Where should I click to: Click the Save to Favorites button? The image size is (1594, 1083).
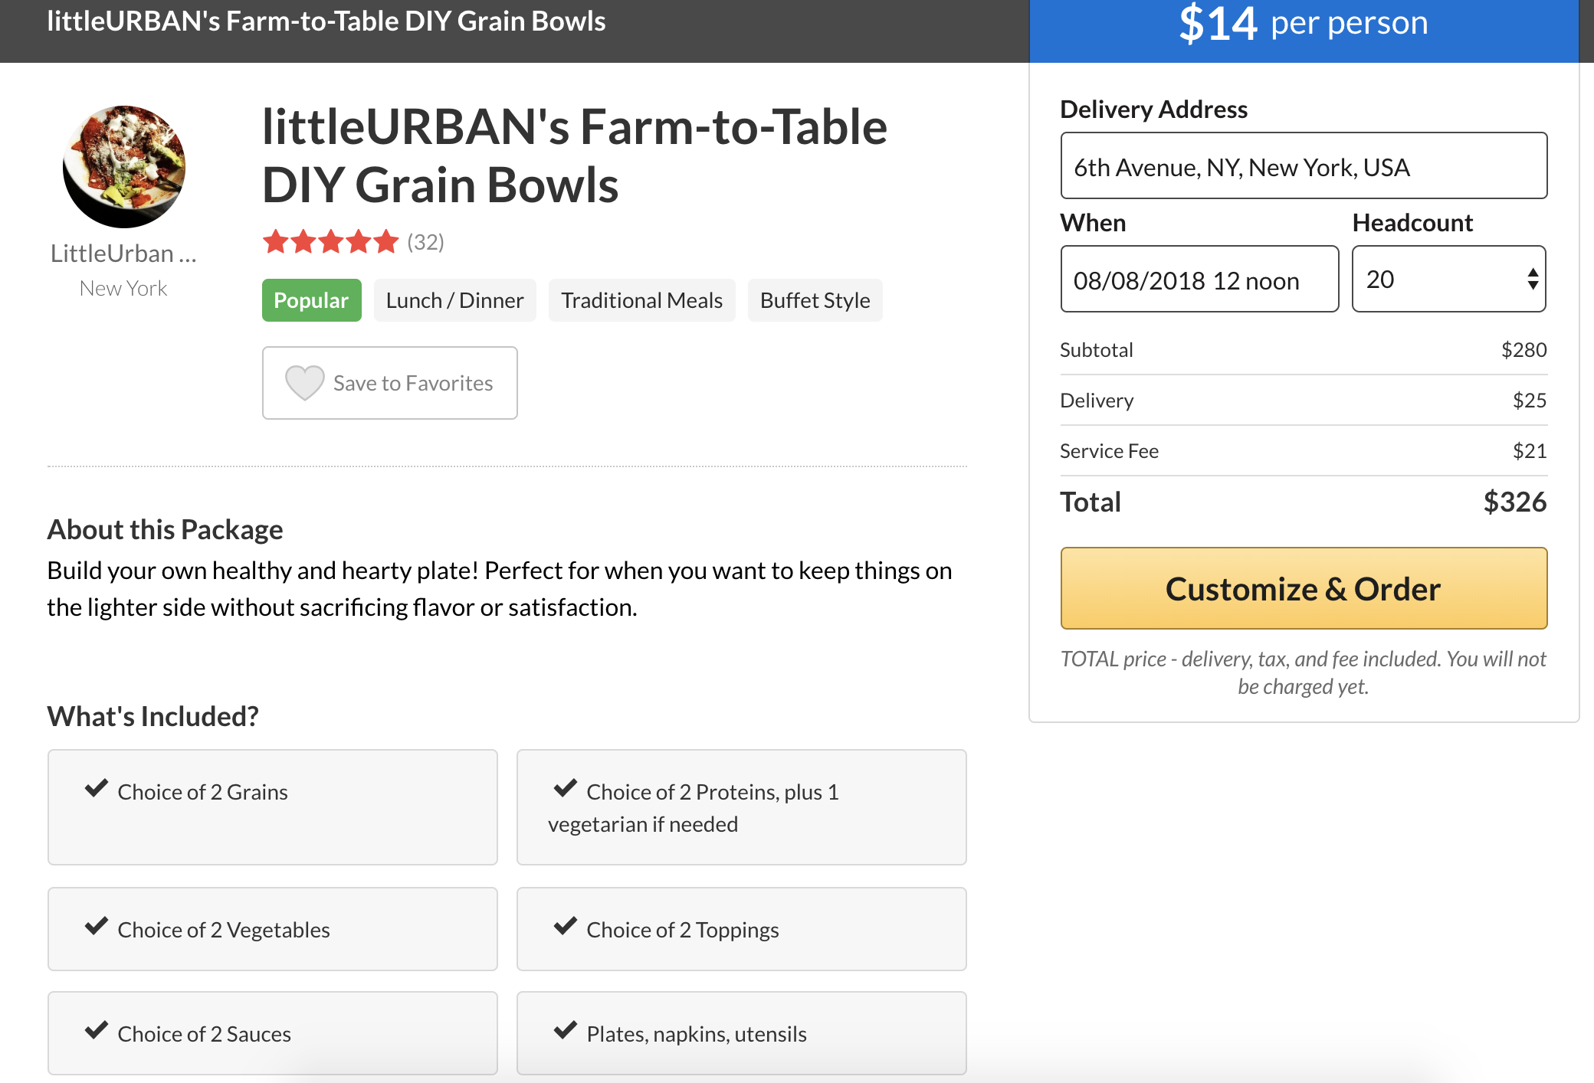pyautogui.click(x=390, y=383)
